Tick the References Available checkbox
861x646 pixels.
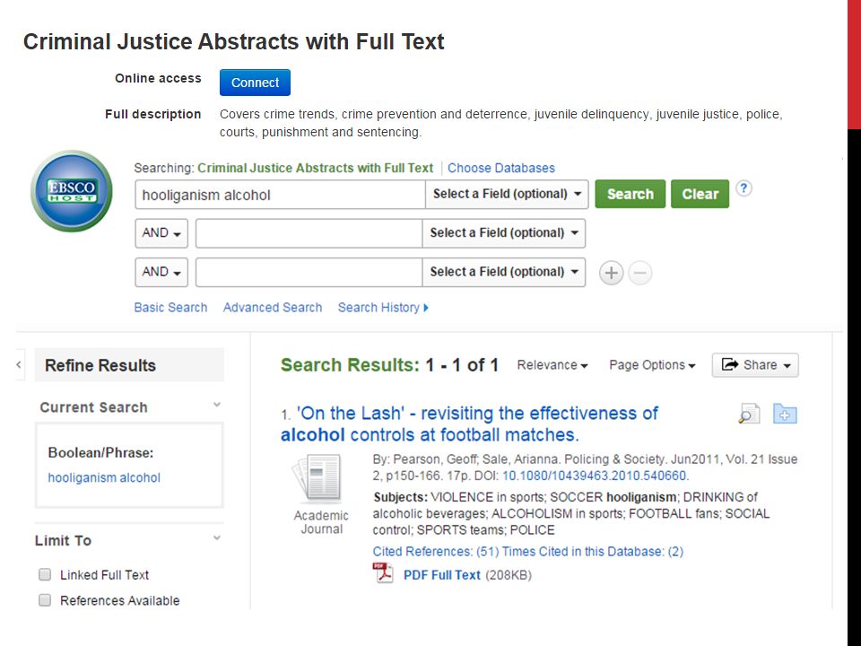click(45, 600)
